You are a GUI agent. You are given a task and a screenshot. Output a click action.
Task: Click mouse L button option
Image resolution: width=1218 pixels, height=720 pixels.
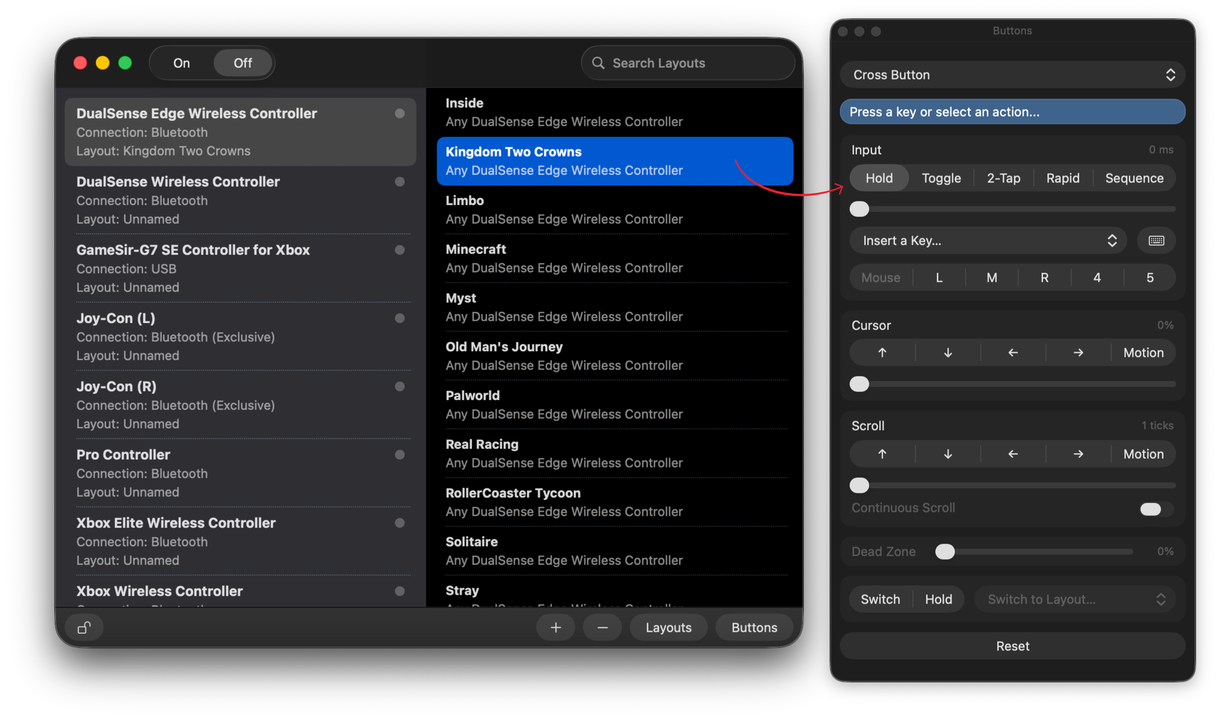(939, 277)
